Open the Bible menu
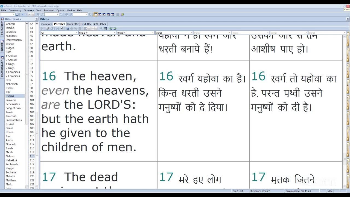 coord(4,10)
